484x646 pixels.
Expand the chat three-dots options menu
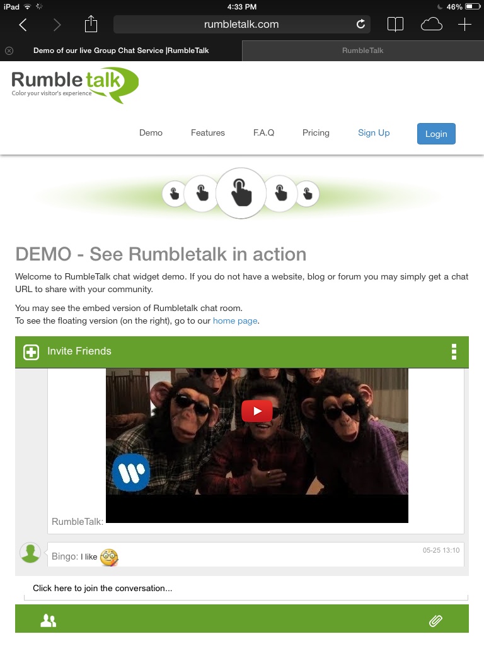pyautogui.click(x=454, y=351)
